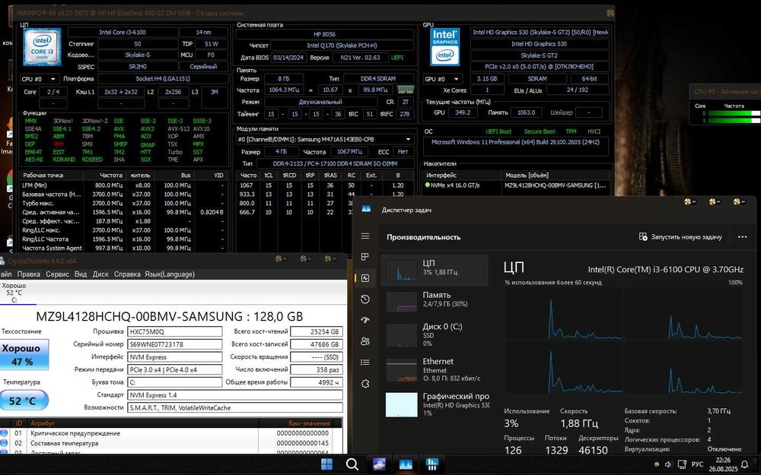This screenshot has height=475, width=761.
Task: Expand GPU #0 selector in HWiNFO
Action: [x=442, y=78]
